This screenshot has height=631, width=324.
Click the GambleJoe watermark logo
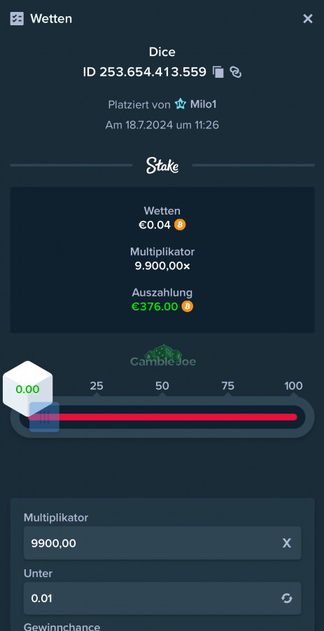pyautogui.click(x=162, y=355)
